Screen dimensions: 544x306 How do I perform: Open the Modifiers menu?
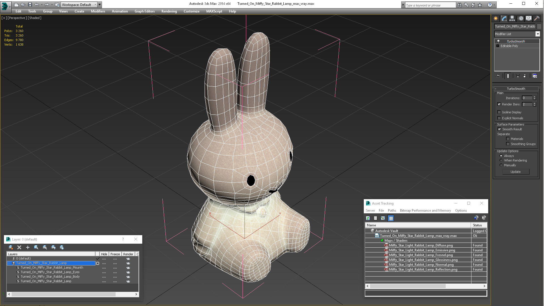[98, 11]
